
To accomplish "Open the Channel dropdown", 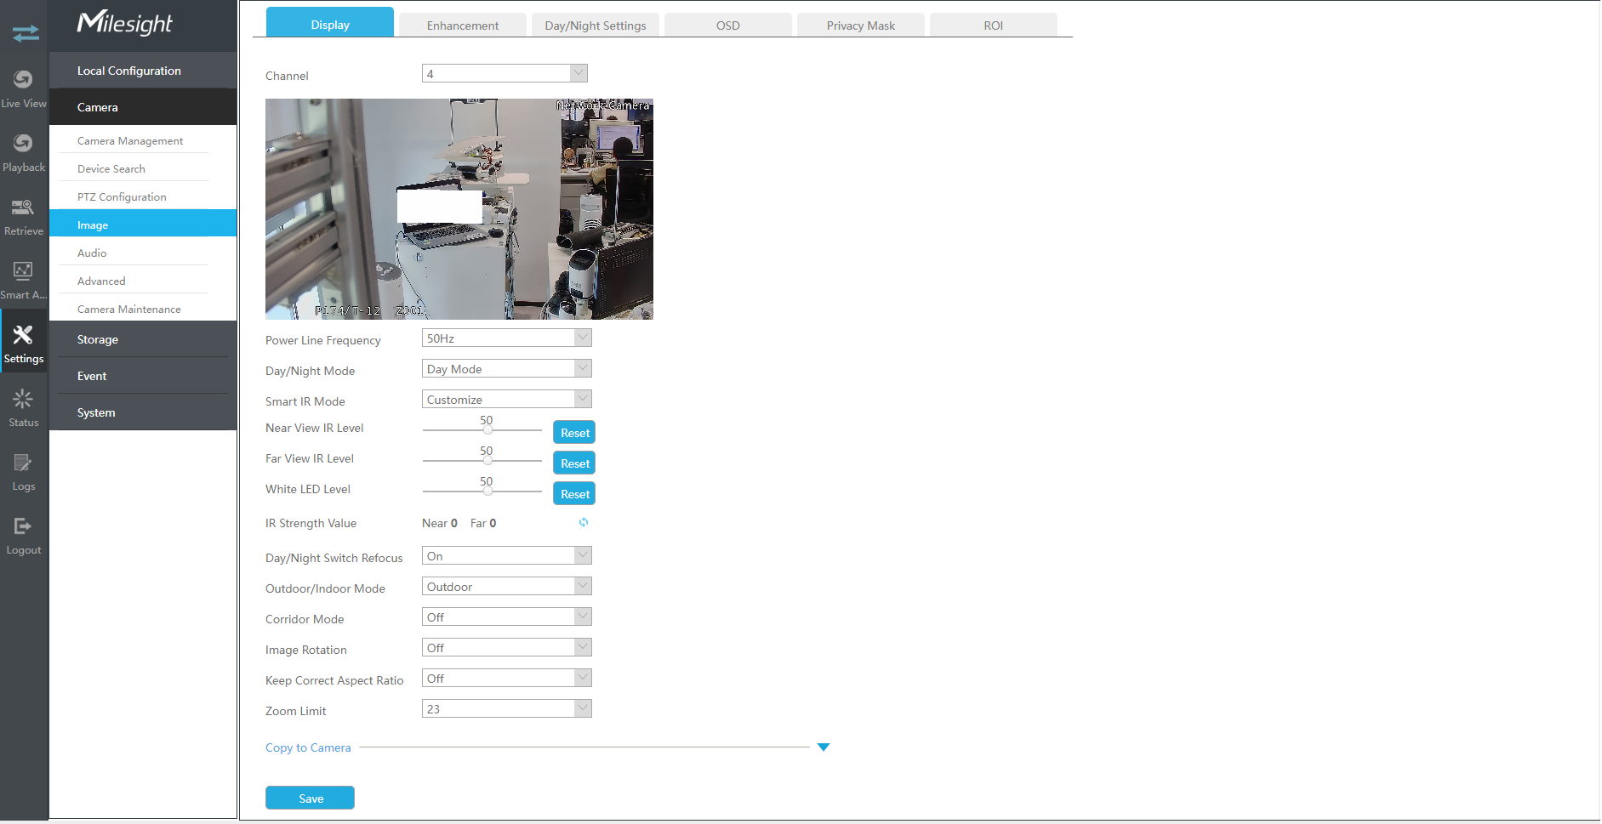I will coord(504,74).
